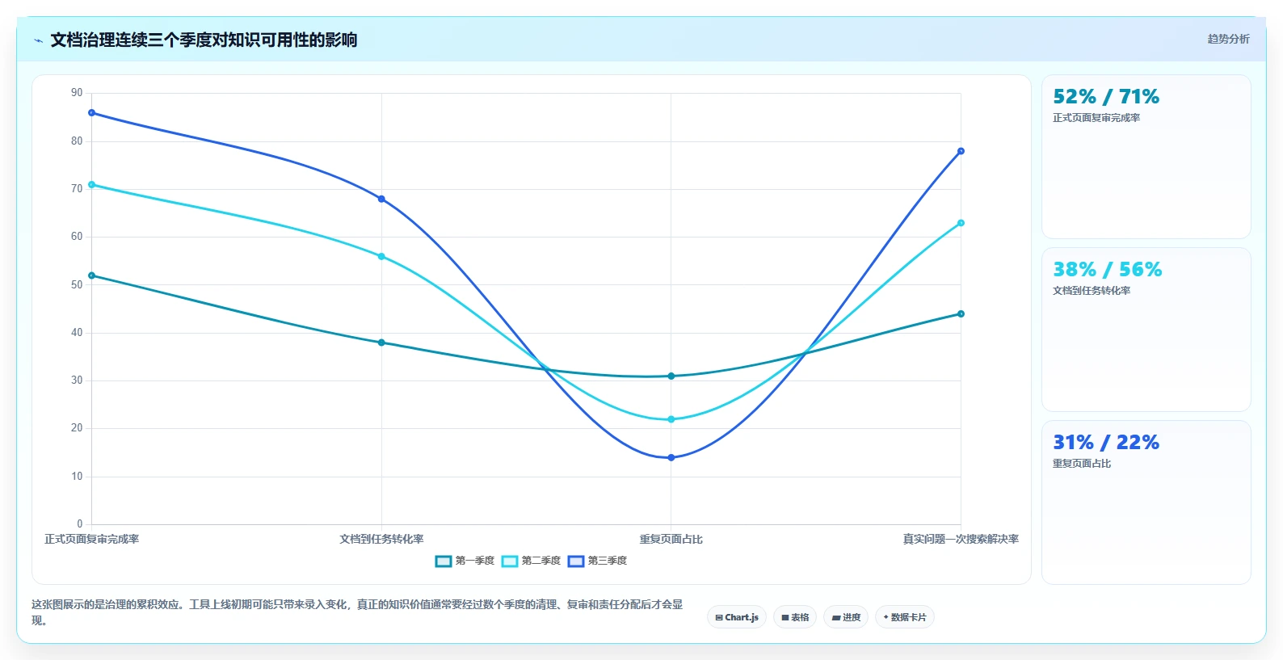Click 第一季度 data point at 文档到任务转化率 (38)

pos(381,343)
